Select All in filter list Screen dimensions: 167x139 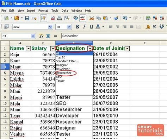coord(74,53)
